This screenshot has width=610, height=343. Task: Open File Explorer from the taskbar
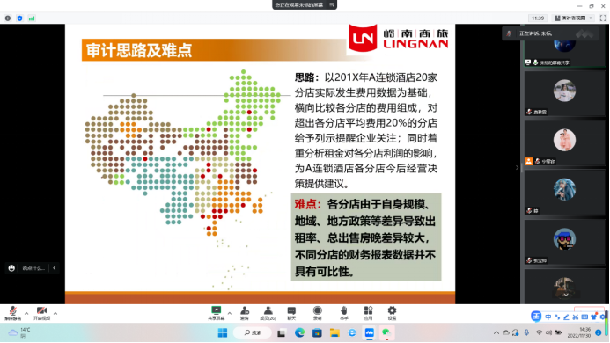(x=334, y=333)
